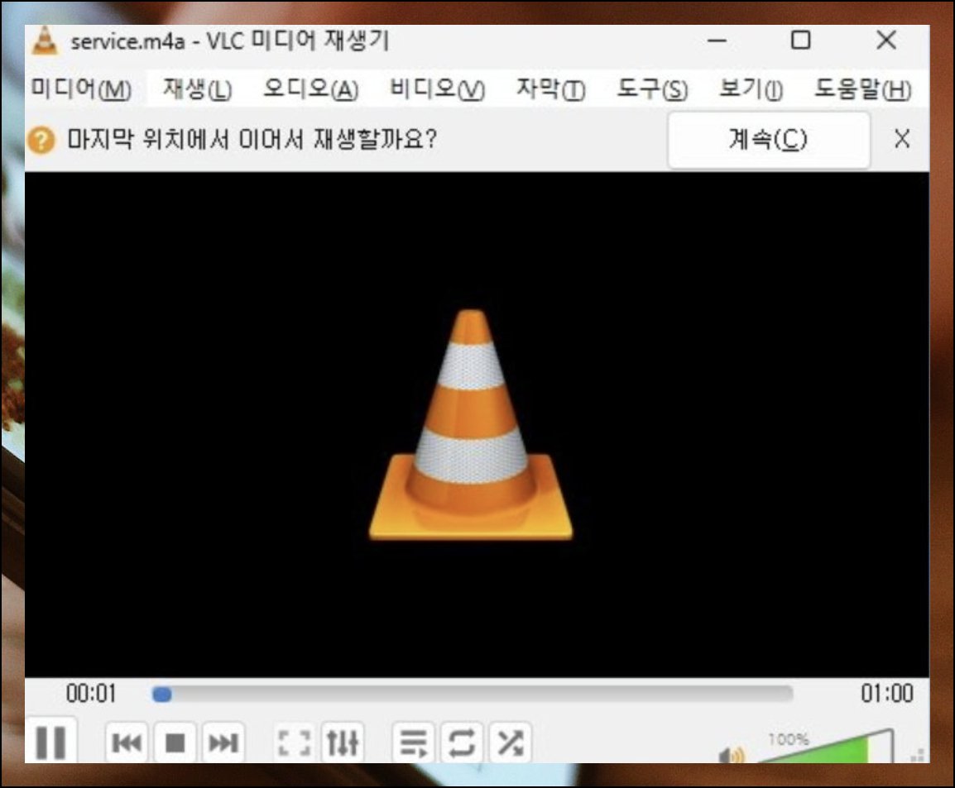Toggle loop repeat mode
The height and width of the screenshot is (788, 955).
(x=462, y=743)
